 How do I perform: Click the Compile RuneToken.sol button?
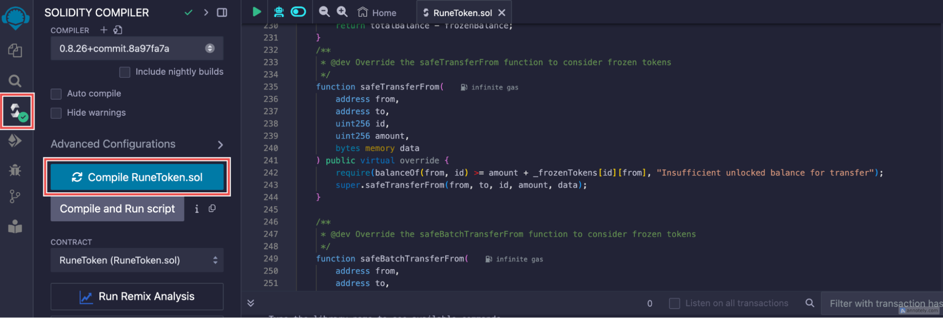coord(137,177)
